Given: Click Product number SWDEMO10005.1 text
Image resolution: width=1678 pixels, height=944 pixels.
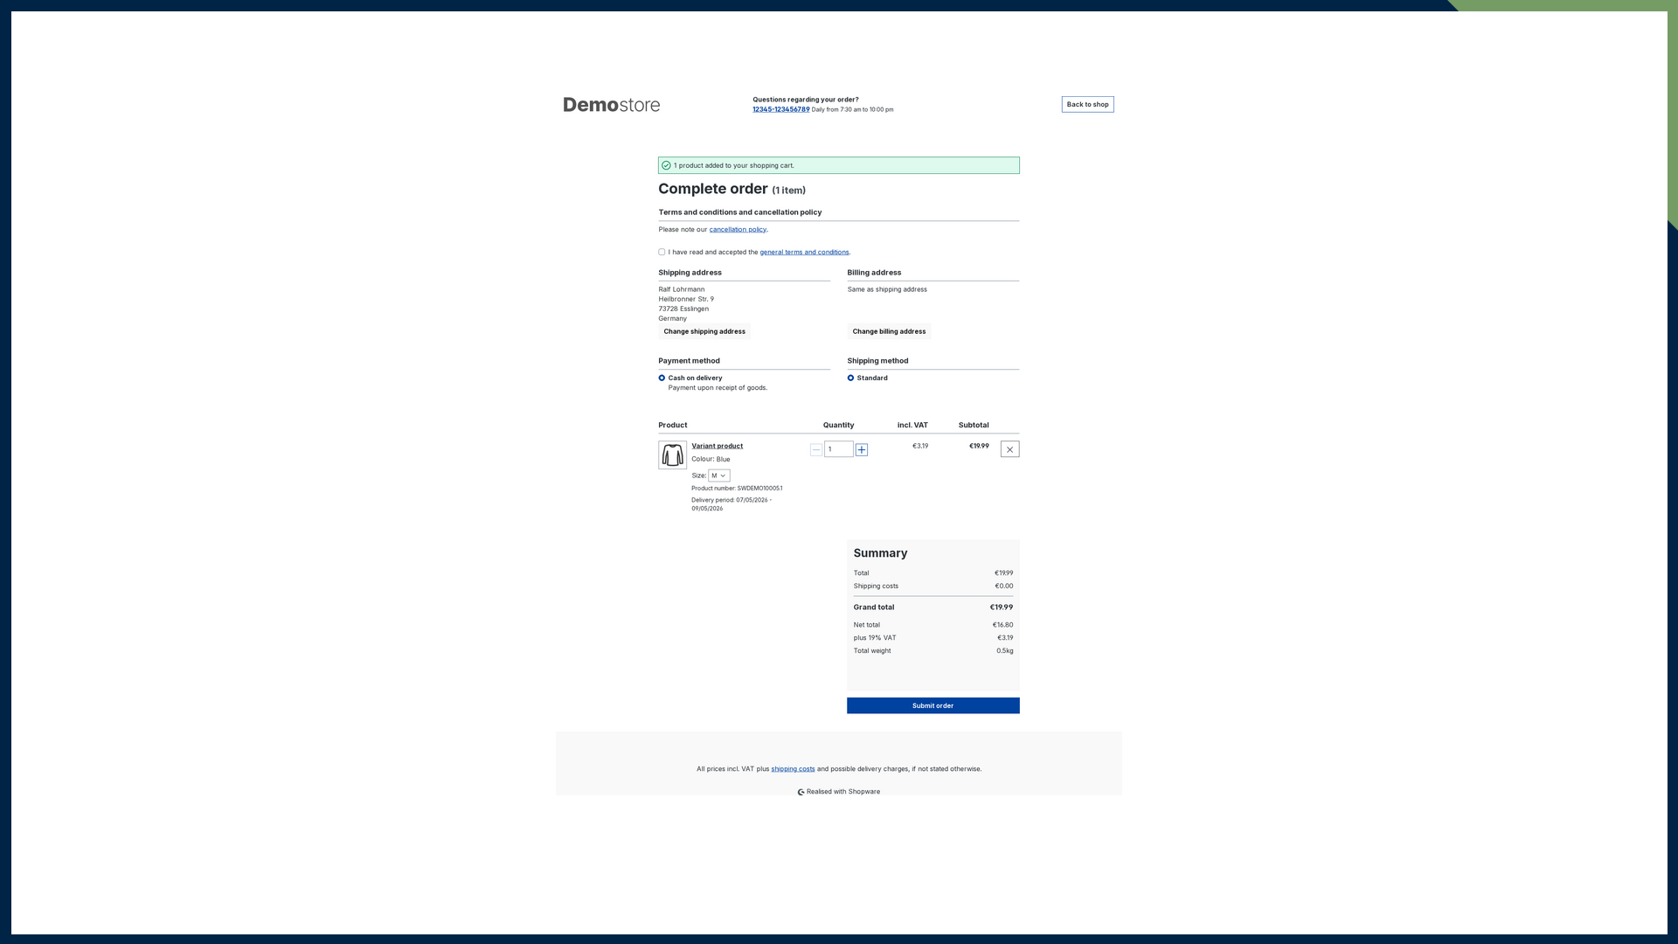Looking at the screenshot, I should 737,489.
